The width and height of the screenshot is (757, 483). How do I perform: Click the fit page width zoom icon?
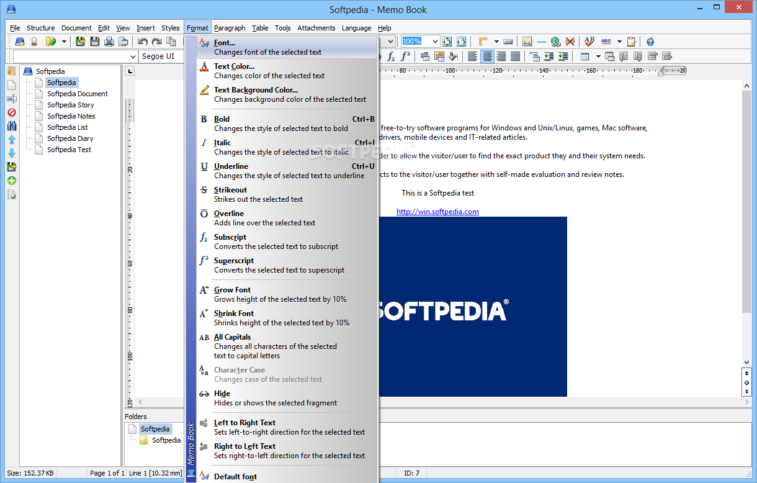pos(461,42)
